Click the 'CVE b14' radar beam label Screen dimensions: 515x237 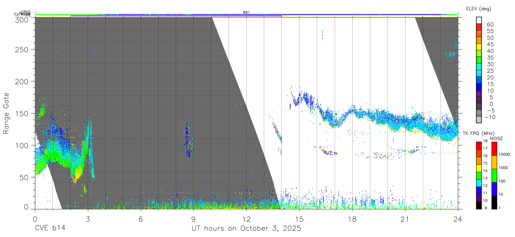50,229
